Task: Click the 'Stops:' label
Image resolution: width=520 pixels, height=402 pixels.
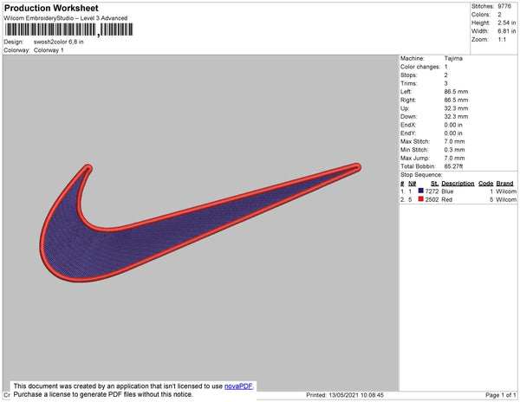Action: pyautogui.click(x=408, y=75)
